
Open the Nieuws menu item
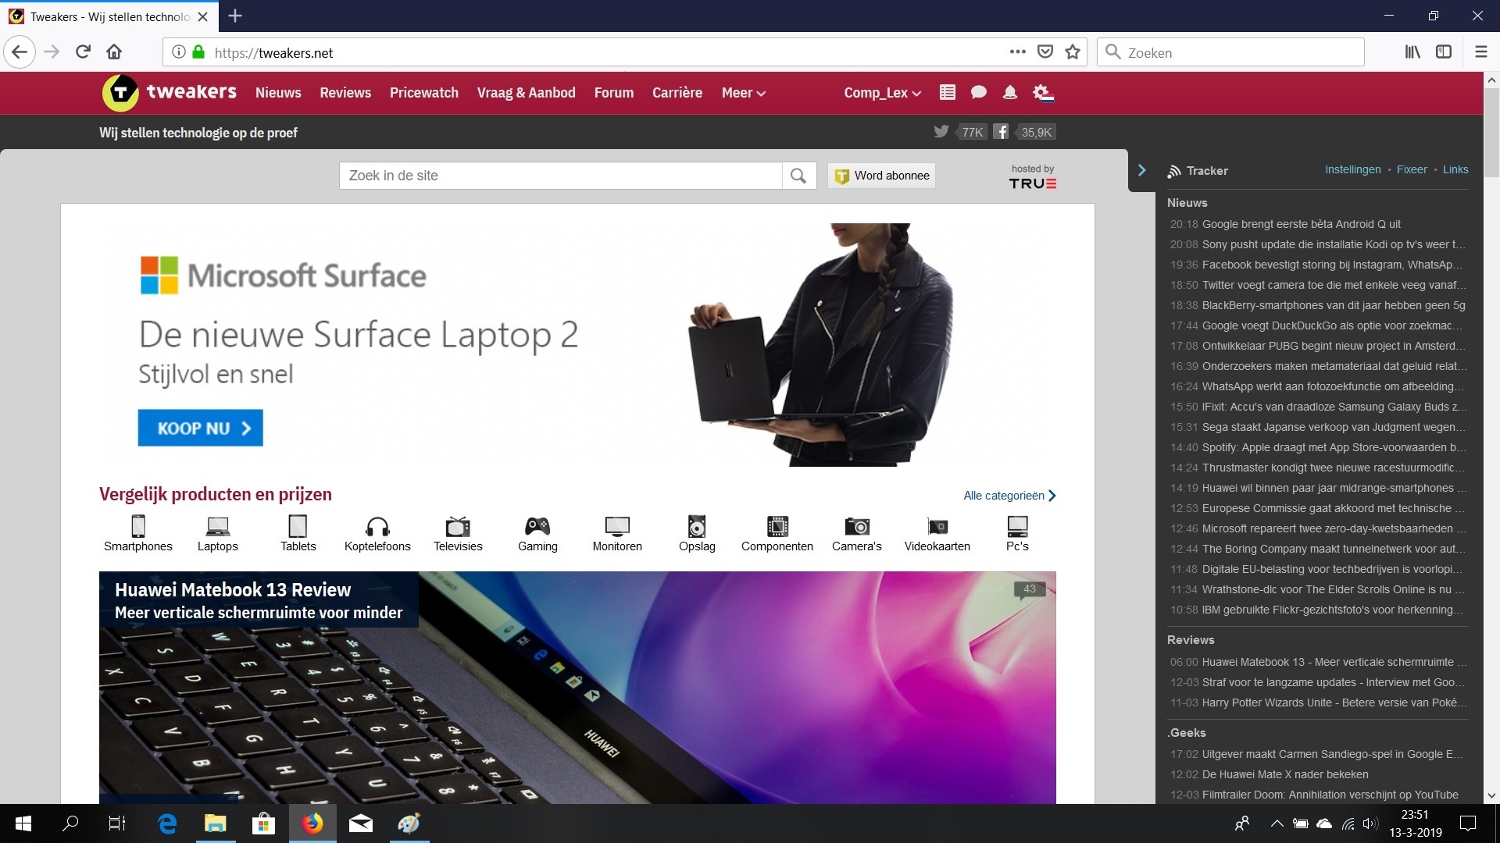[278, 93]
